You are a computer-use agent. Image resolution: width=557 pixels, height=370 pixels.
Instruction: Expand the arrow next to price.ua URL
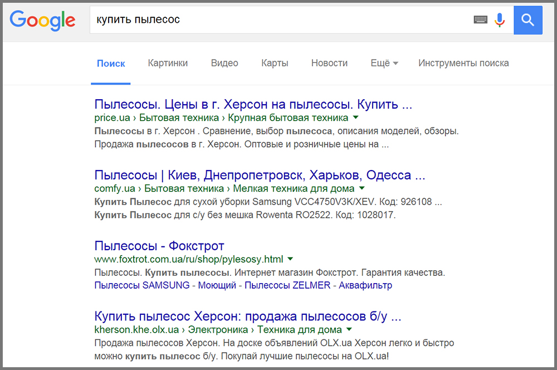point(355,118)
